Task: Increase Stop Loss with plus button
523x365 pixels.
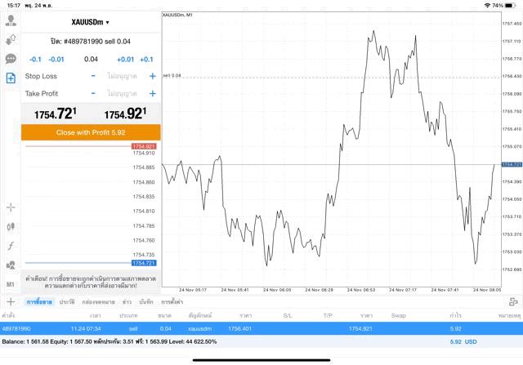Action: (x=152, y=76)
